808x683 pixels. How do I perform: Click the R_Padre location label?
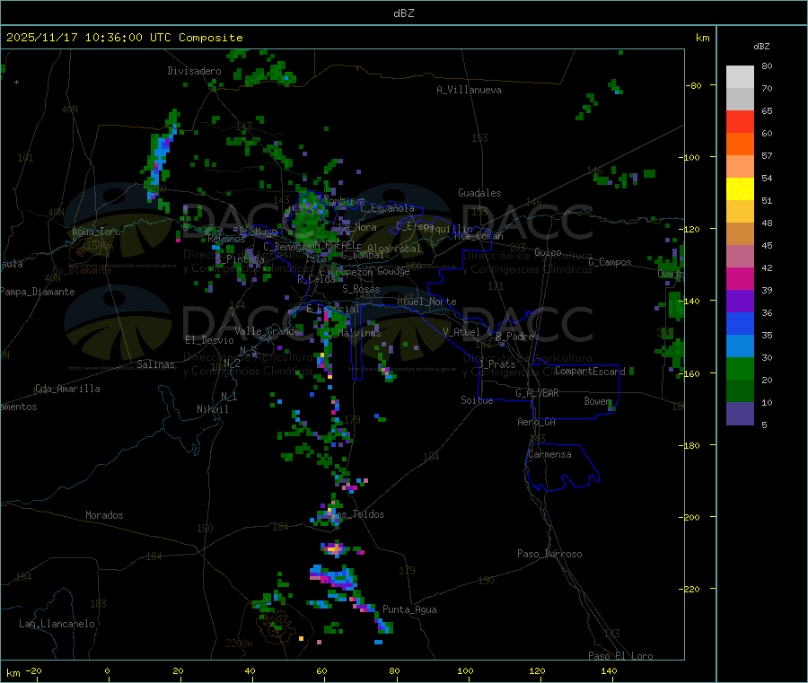514,337
